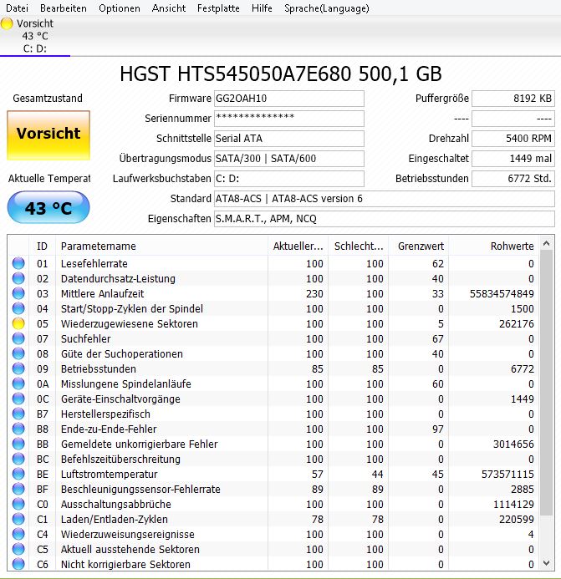561x579 pixels.
Task: Click status icon for Geräte-Einschaltvorgänge
Action: (18, 399)
